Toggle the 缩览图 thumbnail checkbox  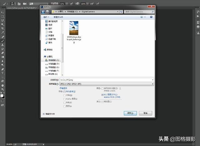point(102,102)
